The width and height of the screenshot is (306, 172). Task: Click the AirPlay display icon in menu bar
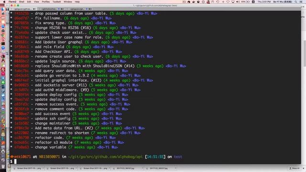click(233, 2)
